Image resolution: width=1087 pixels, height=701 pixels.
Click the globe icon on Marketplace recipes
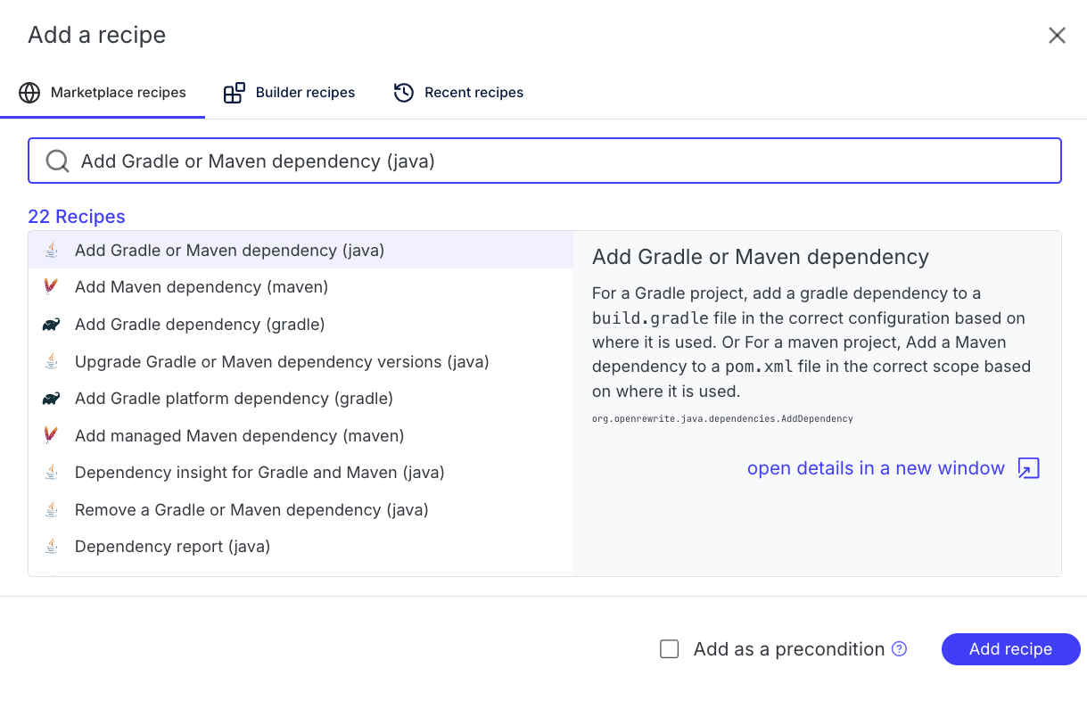click(x=29, y=93)
